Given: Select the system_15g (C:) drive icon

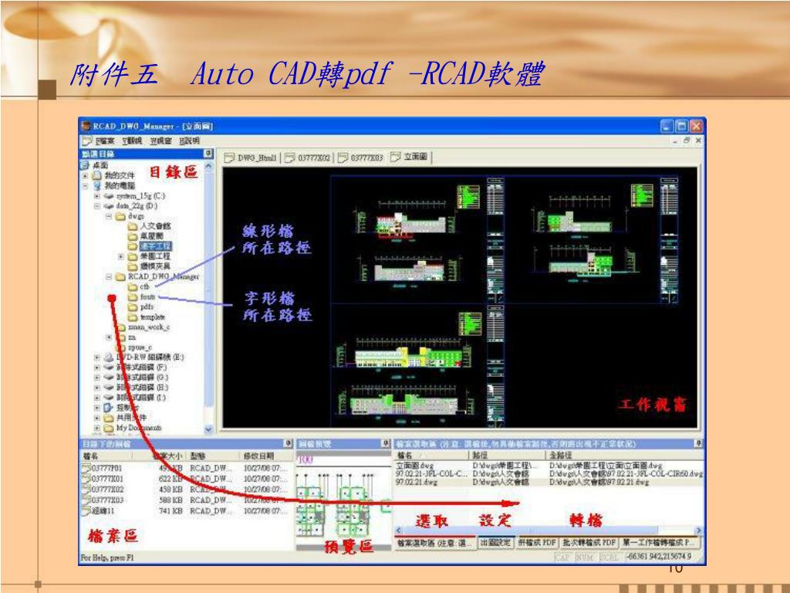Looking at the screenshot, I should [108, 195].
